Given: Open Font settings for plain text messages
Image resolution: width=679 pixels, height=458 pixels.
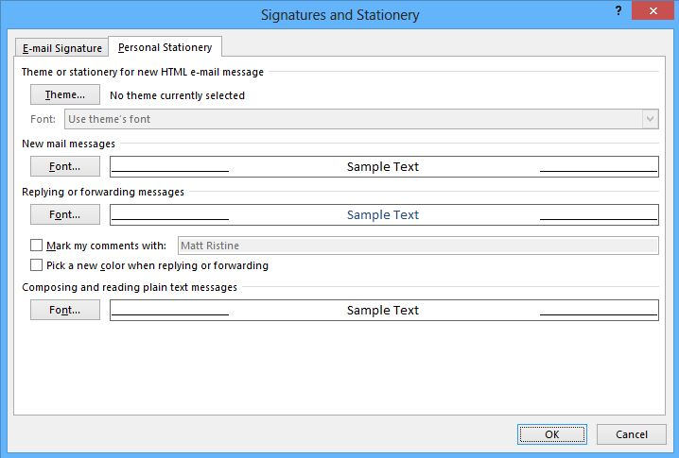Looking at the screenshot, I should tap(65, 311).
